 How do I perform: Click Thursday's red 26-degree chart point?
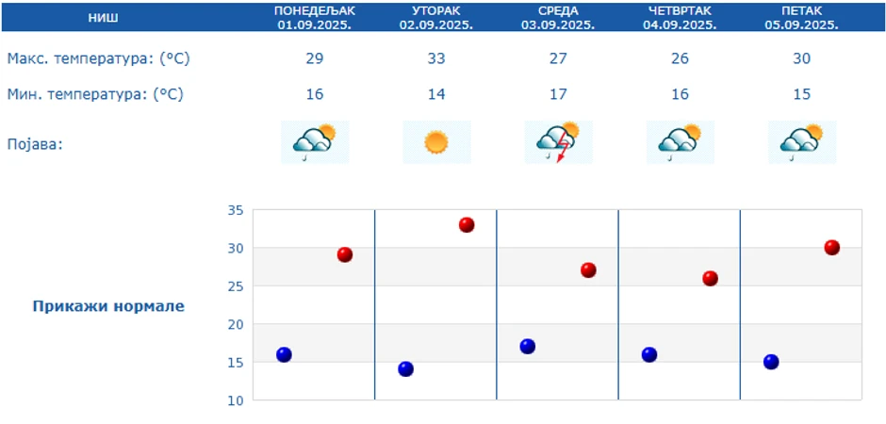point(711,278)
